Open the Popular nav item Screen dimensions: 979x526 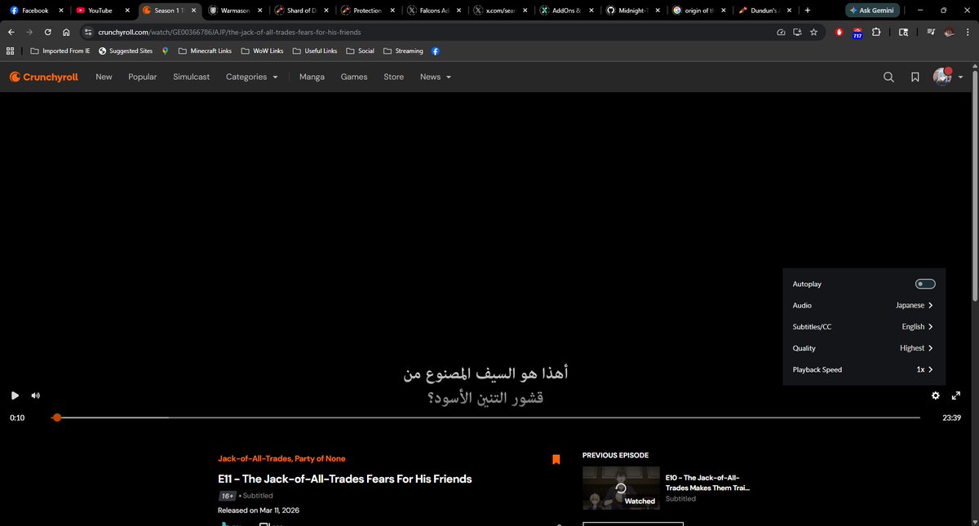tap(143, 77)
